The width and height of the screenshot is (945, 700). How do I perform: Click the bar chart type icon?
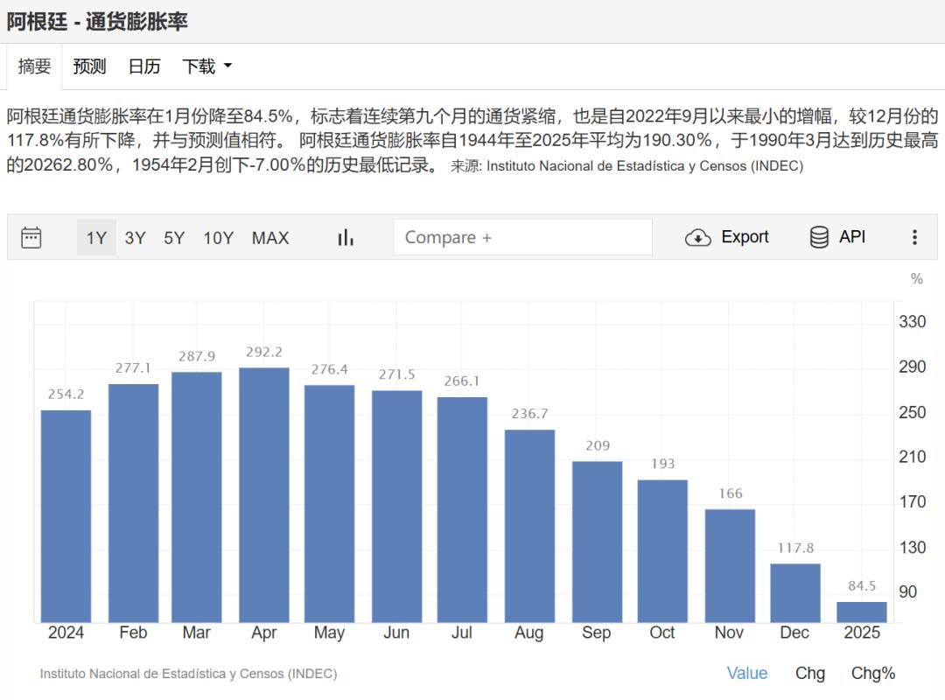coord(346,237)
